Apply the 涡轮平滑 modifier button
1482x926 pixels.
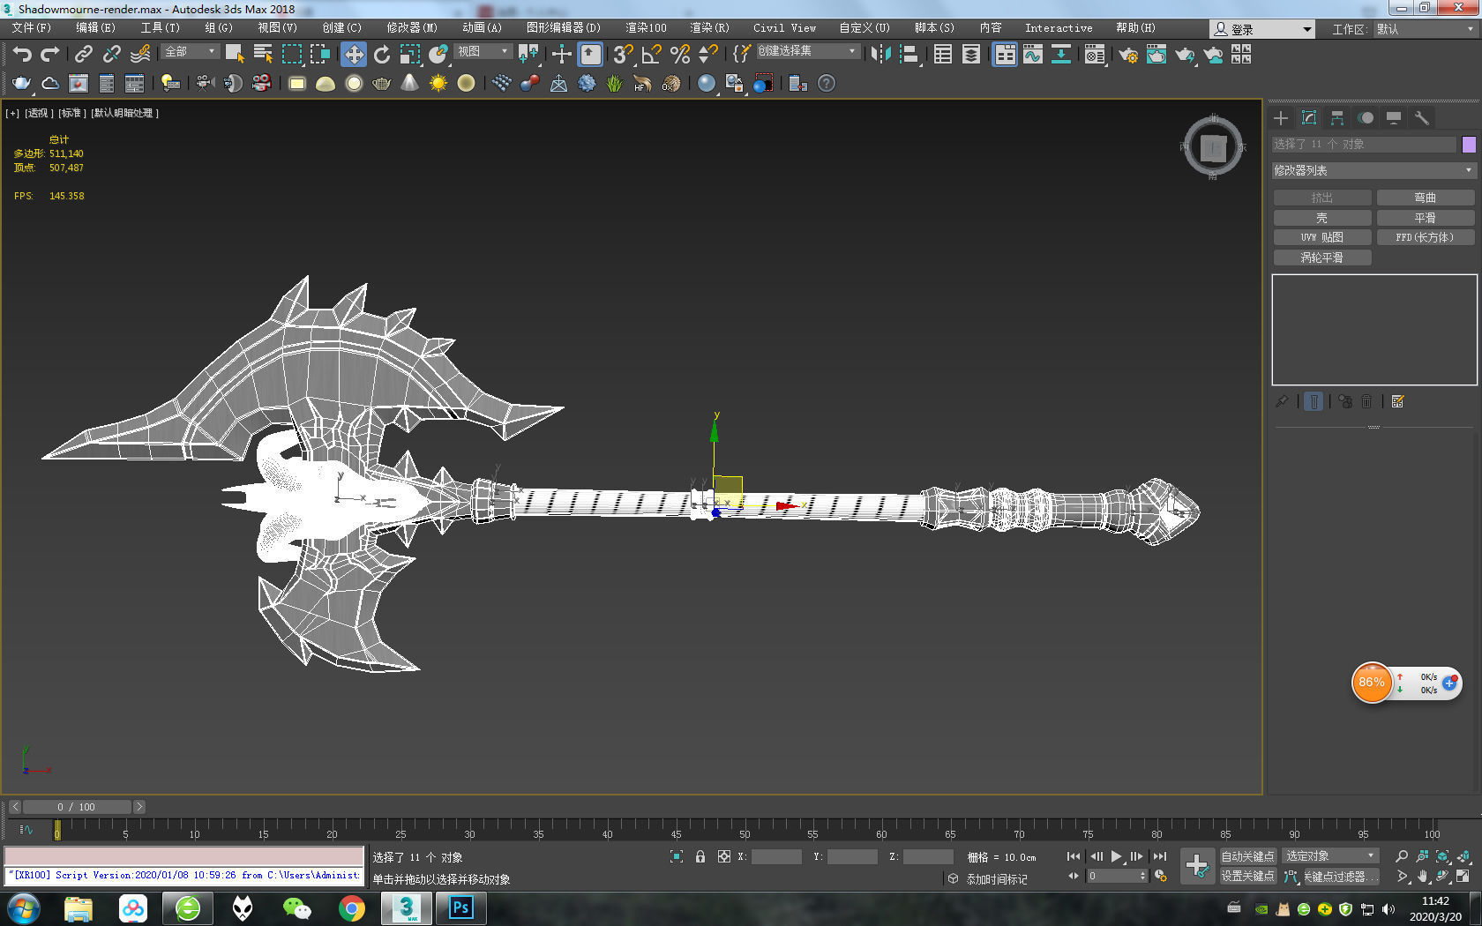pos(1322,258)
